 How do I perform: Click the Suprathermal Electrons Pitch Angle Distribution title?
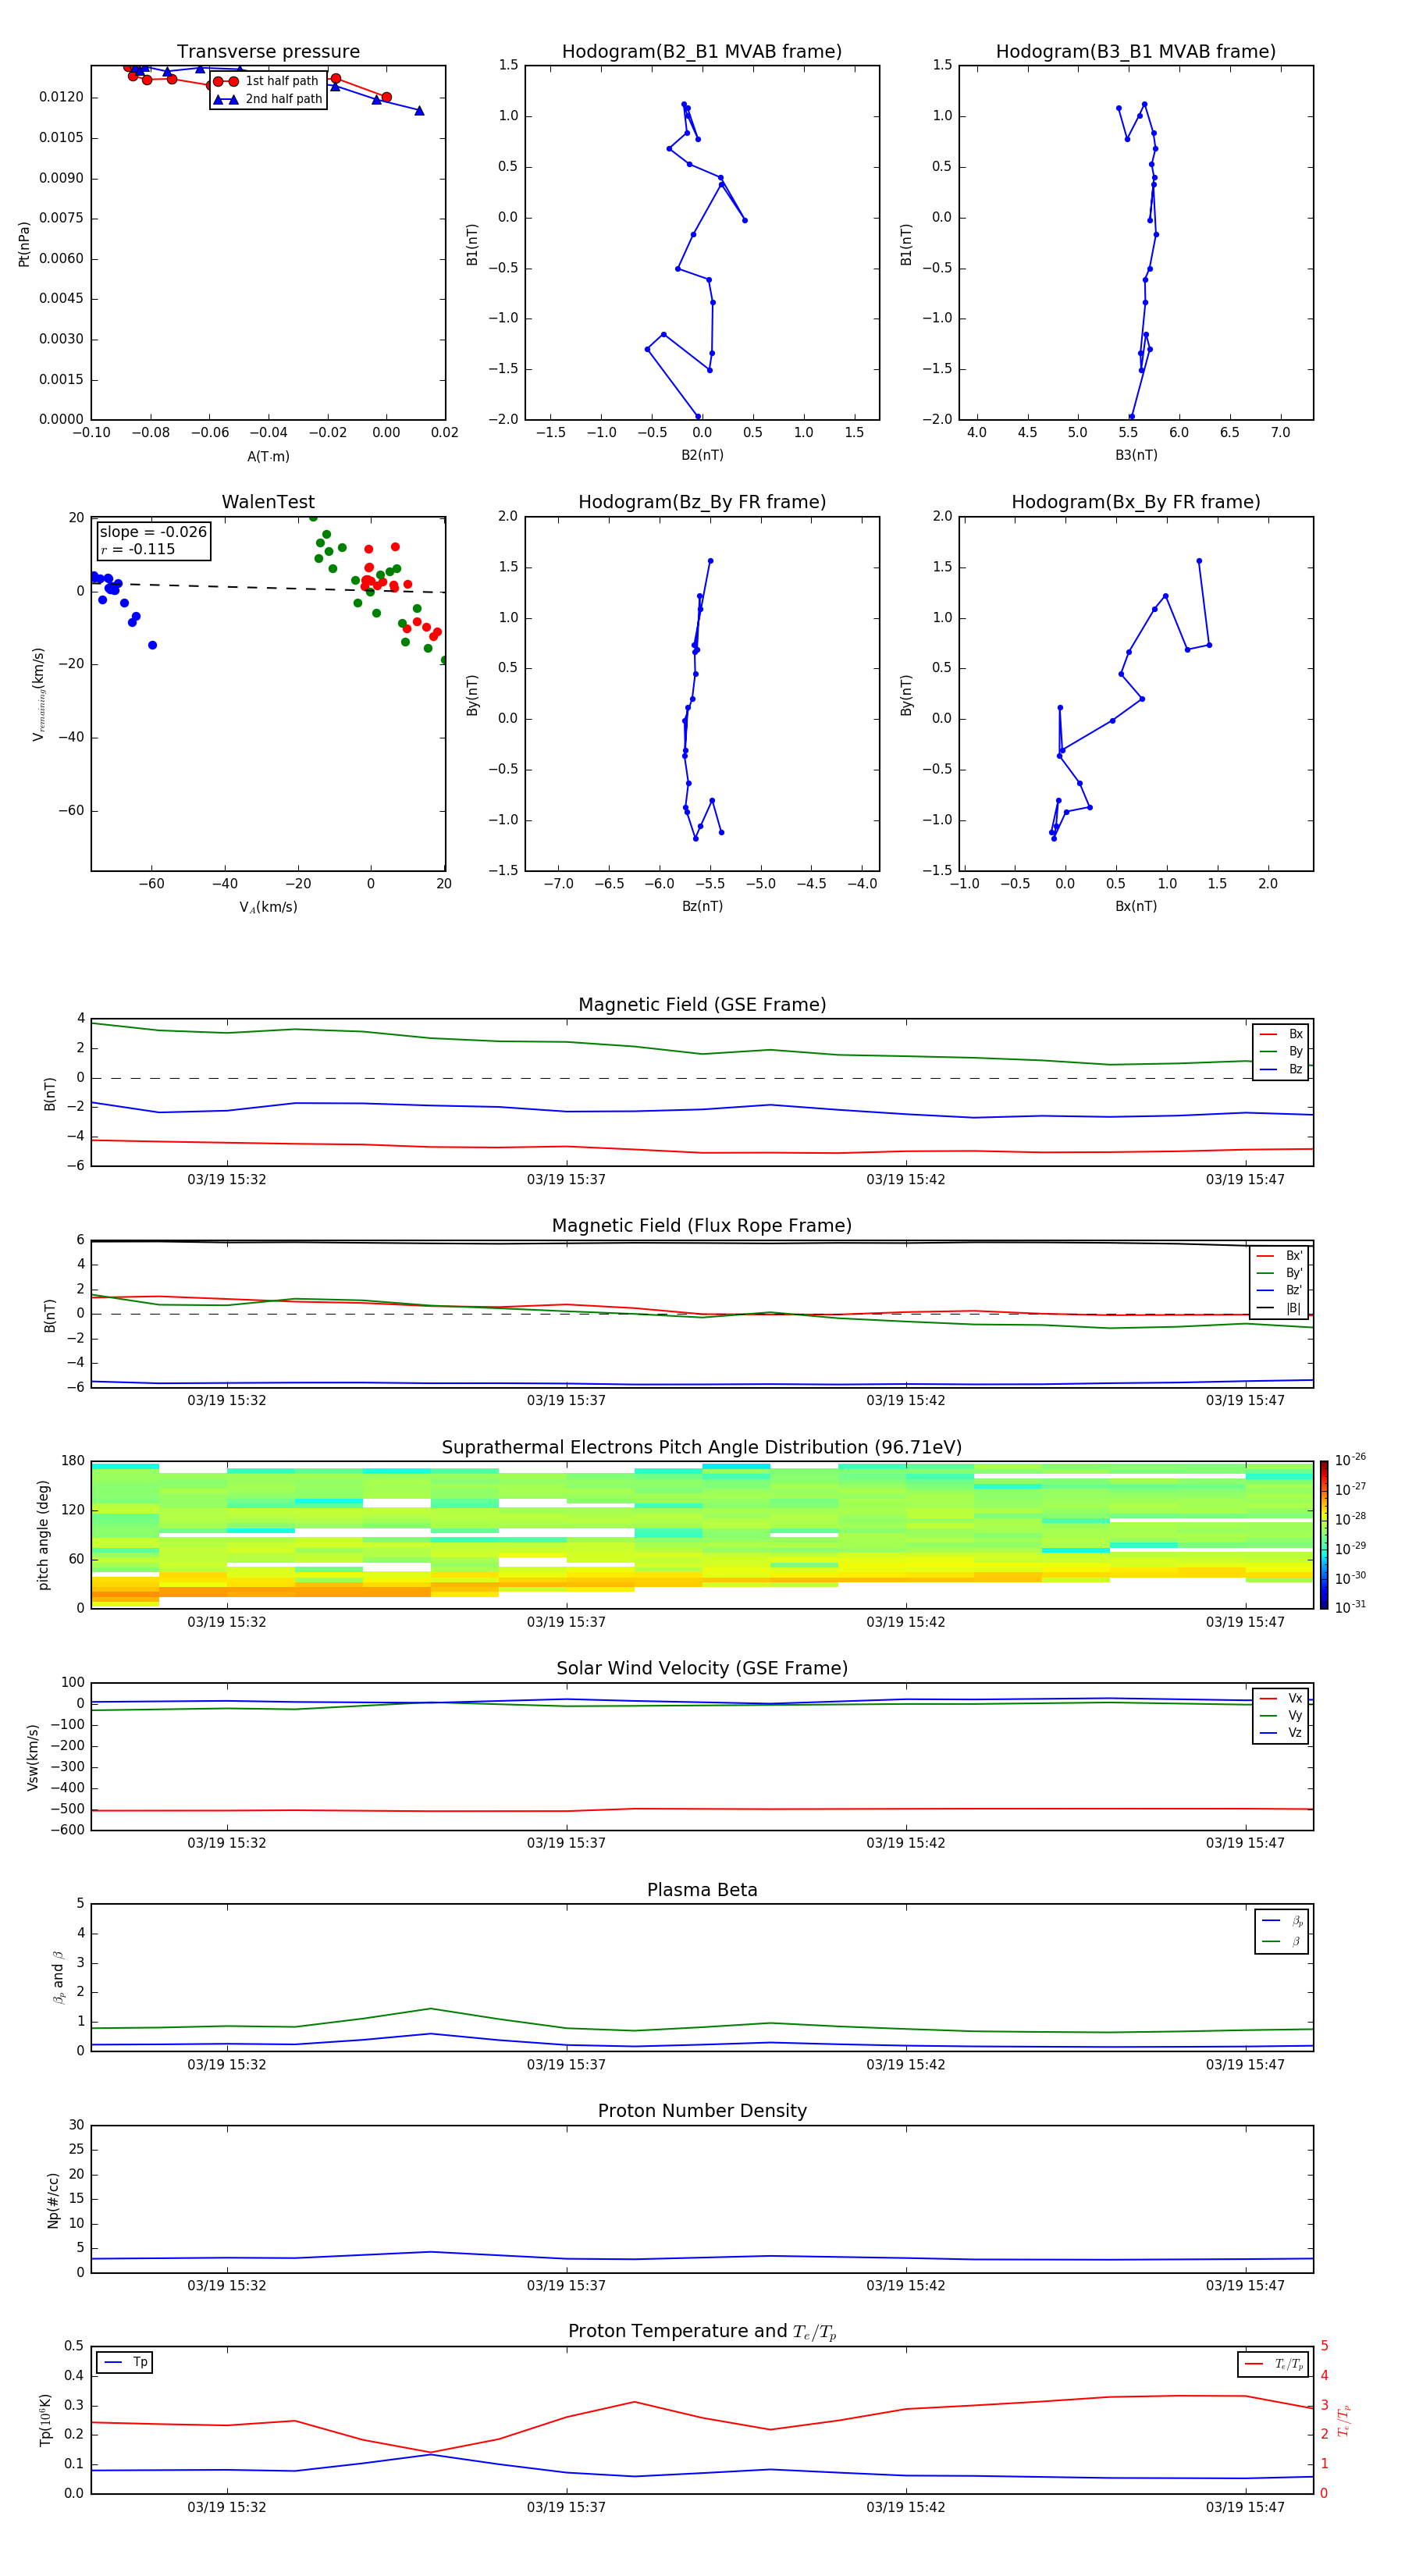702,1447
